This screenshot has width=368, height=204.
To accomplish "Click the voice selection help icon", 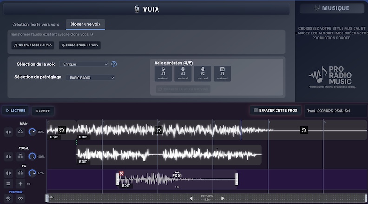I will tap(114, 64).
